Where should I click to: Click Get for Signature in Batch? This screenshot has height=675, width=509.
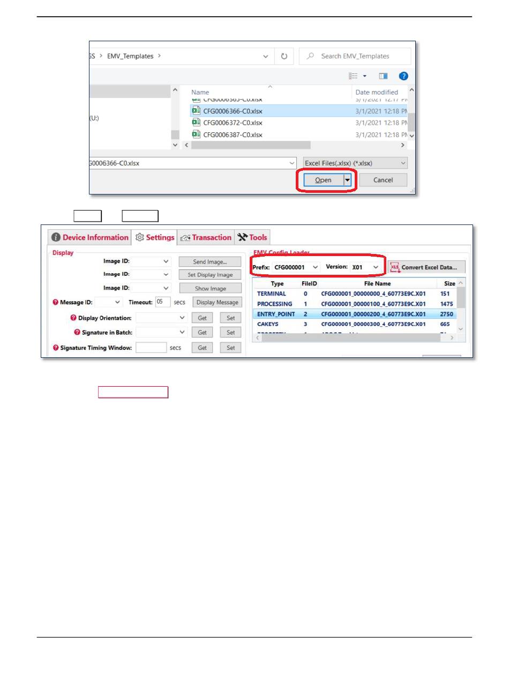click(202, 333)
